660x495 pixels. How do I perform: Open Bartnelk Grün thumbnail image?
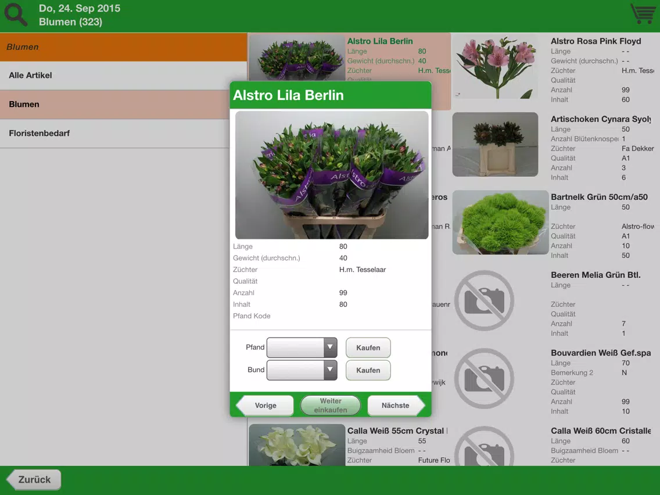(500, 223)
